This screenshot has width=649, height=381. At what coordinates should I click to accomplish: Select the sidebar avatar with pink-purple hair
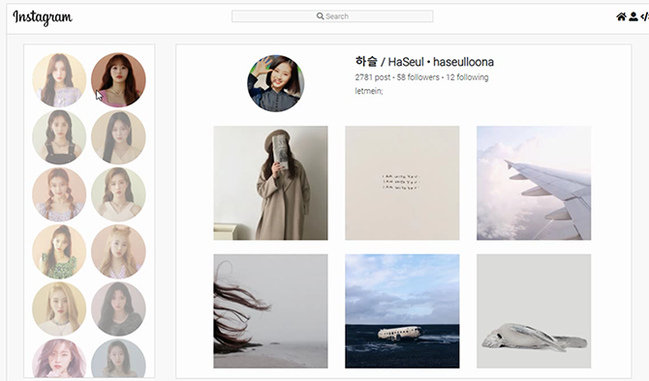59,358
